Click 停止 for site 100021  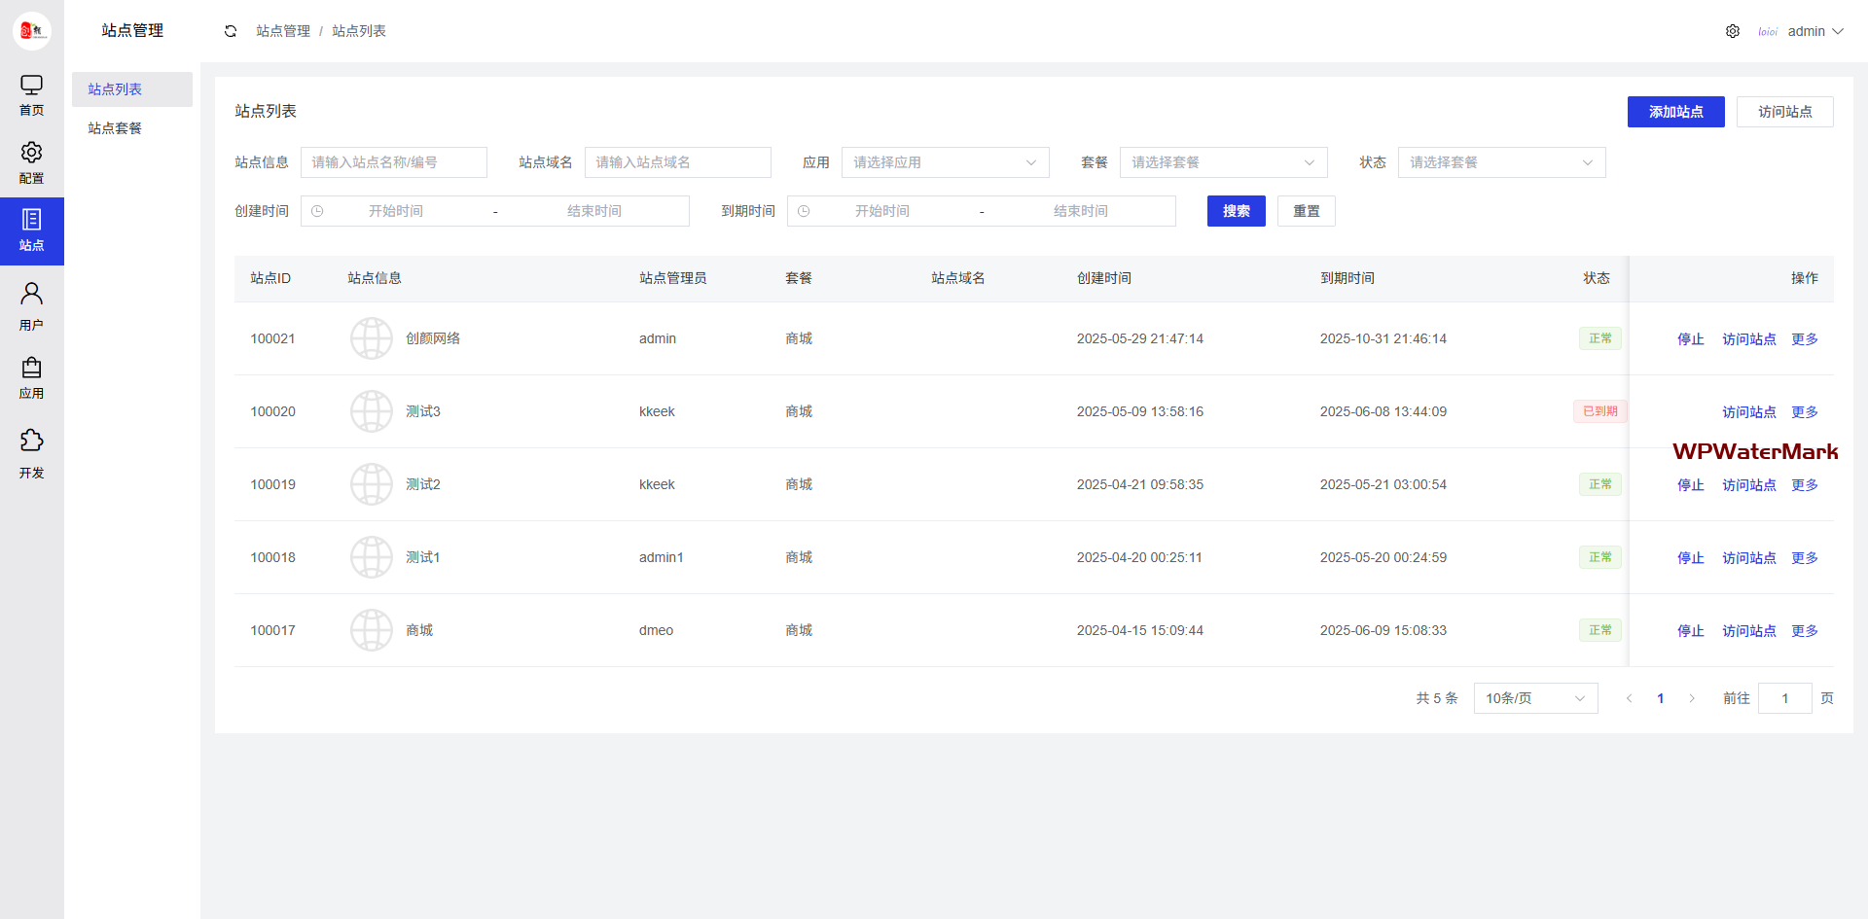coord(1690,339)
